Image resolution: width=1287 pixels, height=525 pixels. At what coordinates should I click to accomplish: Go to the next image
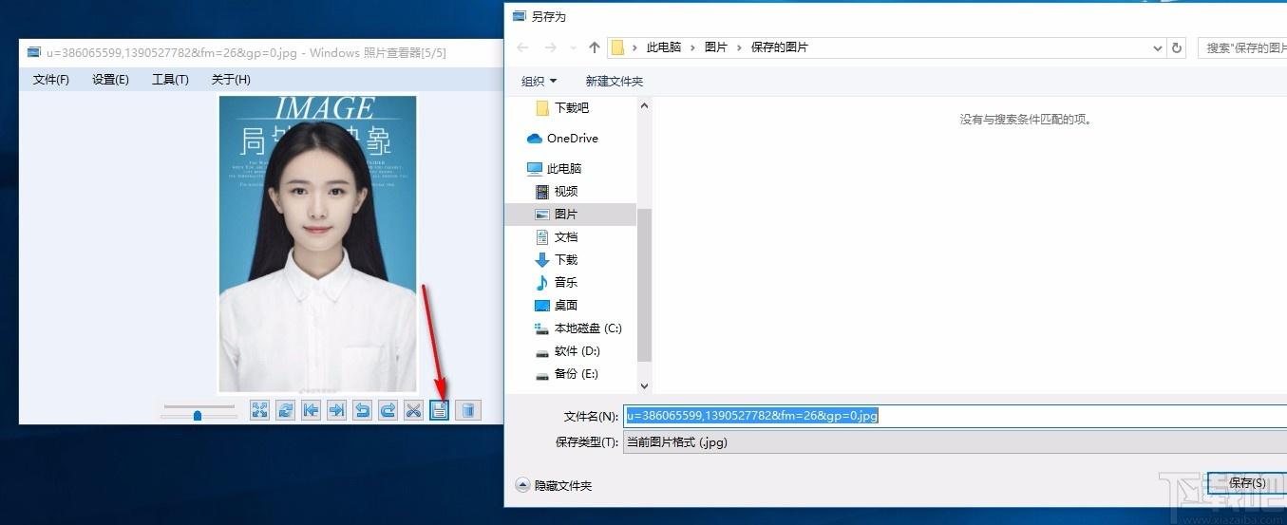[336, 410]
